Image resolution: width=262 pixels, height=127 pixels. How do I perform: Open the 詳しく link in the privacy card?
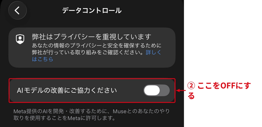pos(154,52)
